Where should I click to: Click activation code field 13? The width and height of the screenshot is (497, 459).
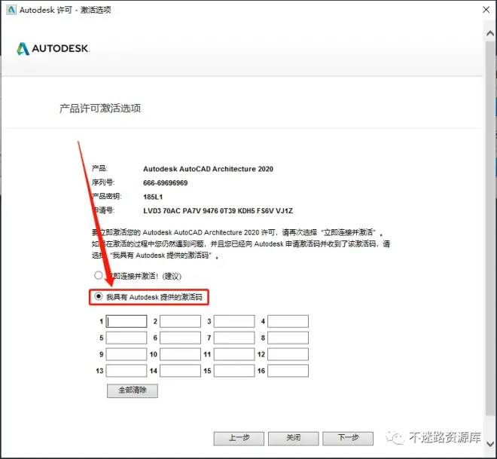(x=127, y=371)
